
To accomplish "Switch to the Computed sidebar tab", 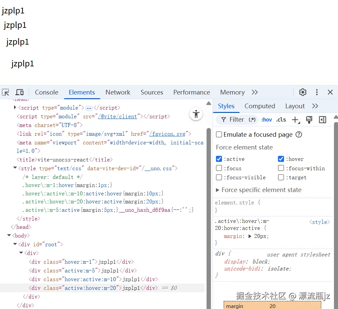I will [x=260, y=106].
